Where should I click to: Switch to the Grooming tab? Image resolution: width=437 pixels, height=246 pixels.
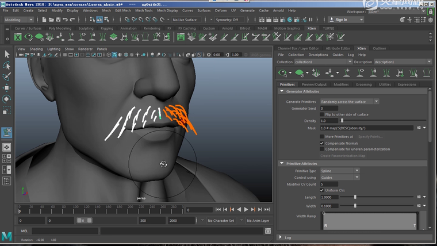coord(363,84)
